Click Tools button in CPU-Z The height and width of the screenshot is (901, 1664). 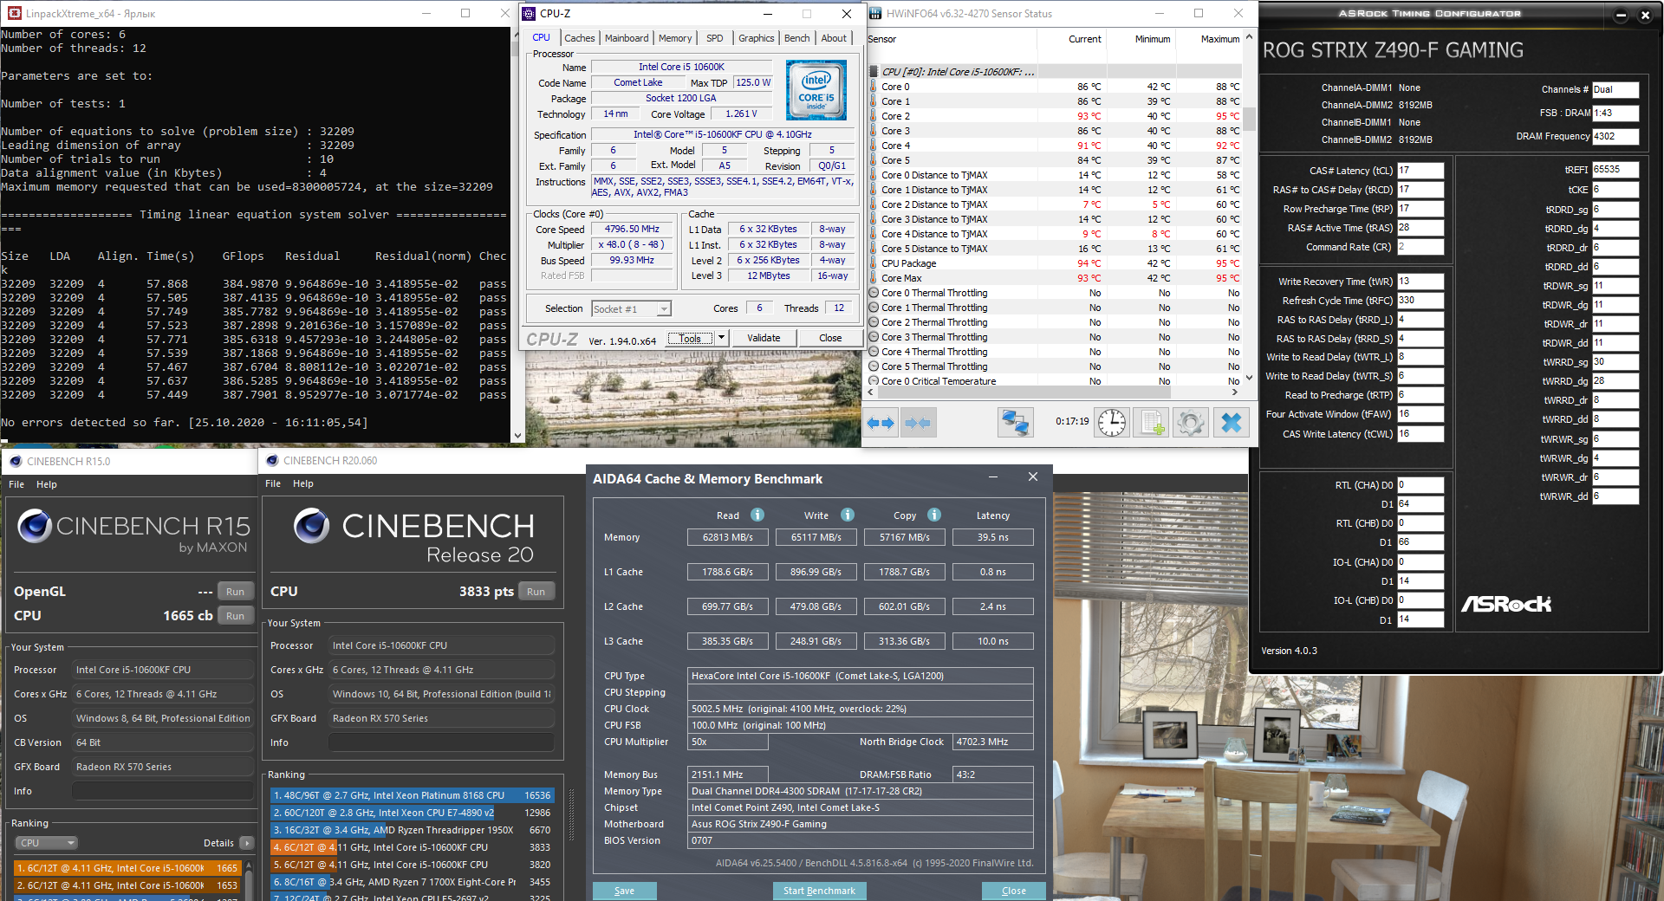(690, 338)
